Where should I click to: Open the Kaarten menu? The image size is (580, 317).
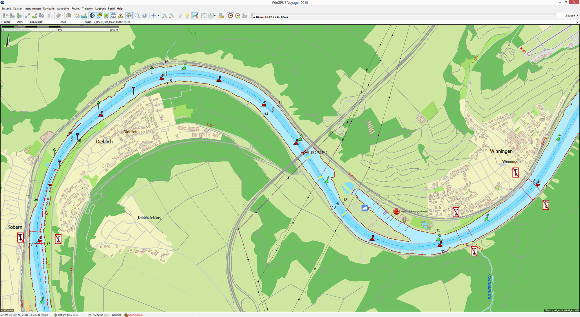[18, 8]
